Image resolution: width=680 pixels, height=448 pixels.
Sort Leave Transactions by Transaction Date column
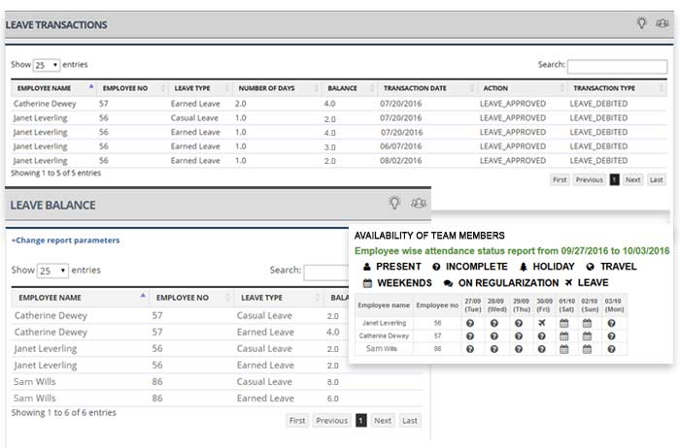point(427,88)
